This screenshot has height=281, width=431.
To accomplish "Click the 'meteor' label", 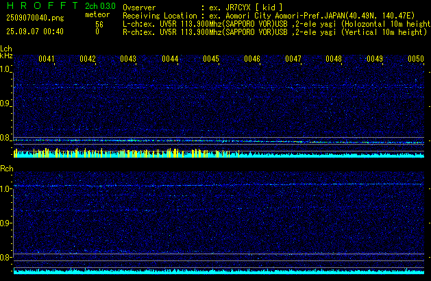I will click(97, 14).
